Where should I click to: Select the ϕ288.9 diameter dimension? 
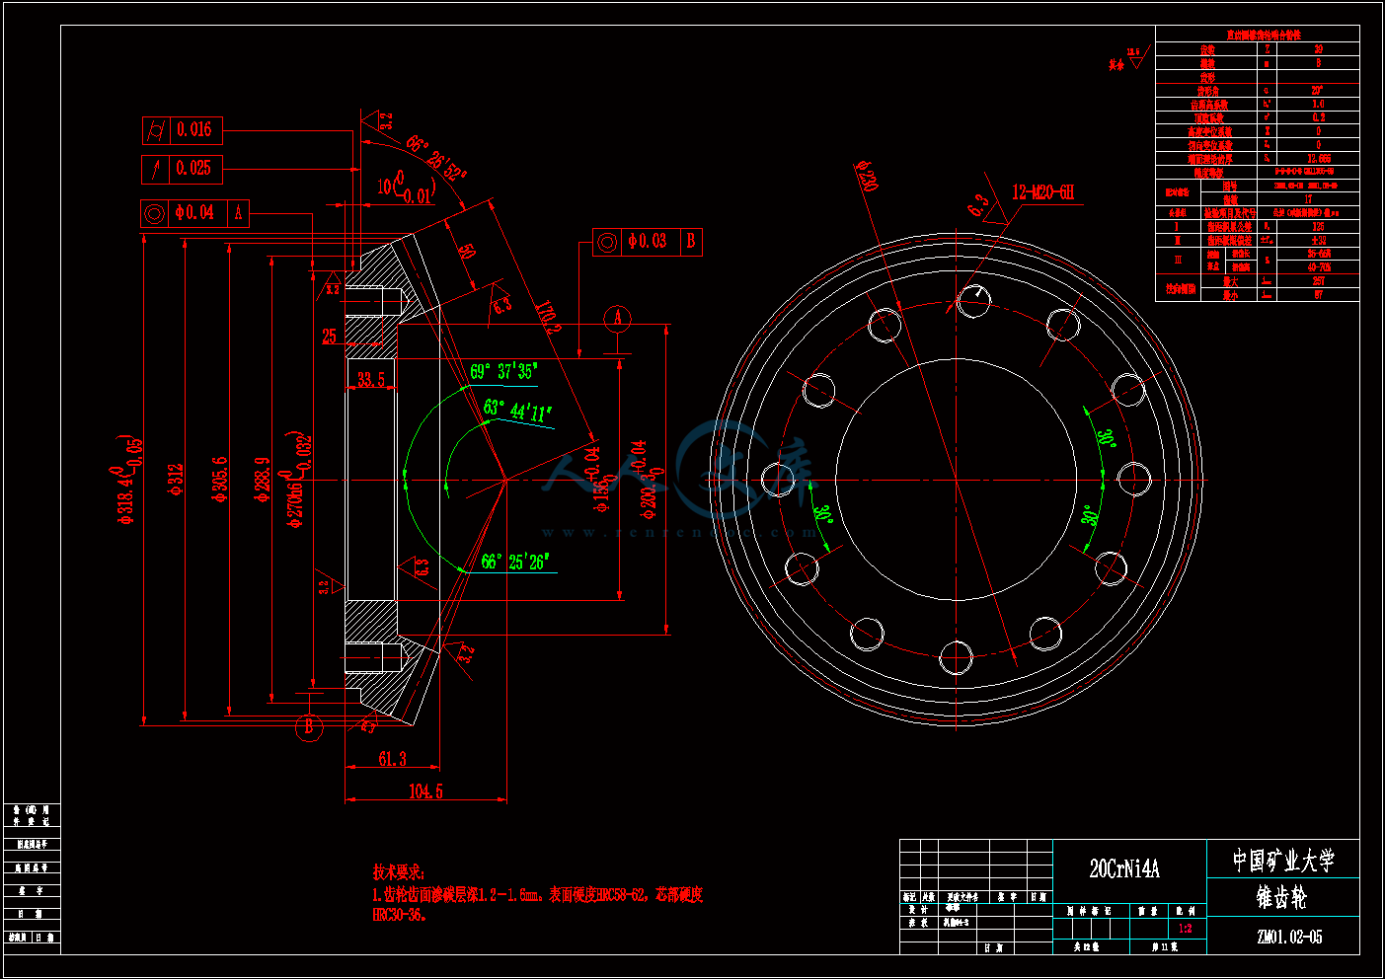coord(262,480)
